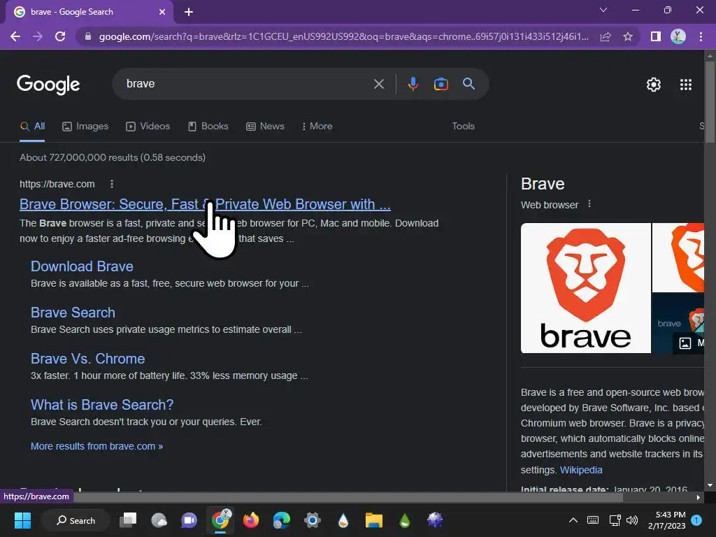Open the Wikipedia source link
Screen dimensions: 716x537
[581, 470]
